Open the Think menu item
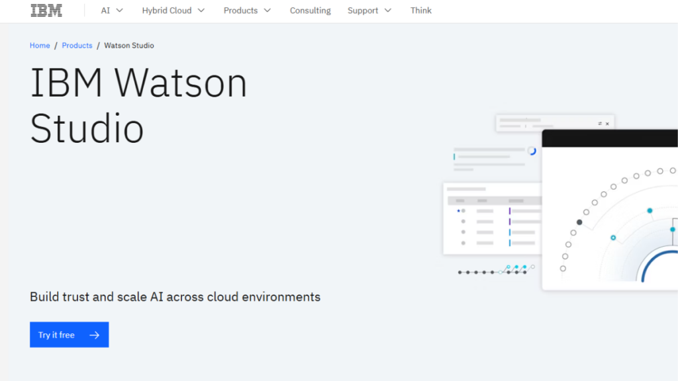The height and width of the screenshot is (381, 678). (421, 10)
